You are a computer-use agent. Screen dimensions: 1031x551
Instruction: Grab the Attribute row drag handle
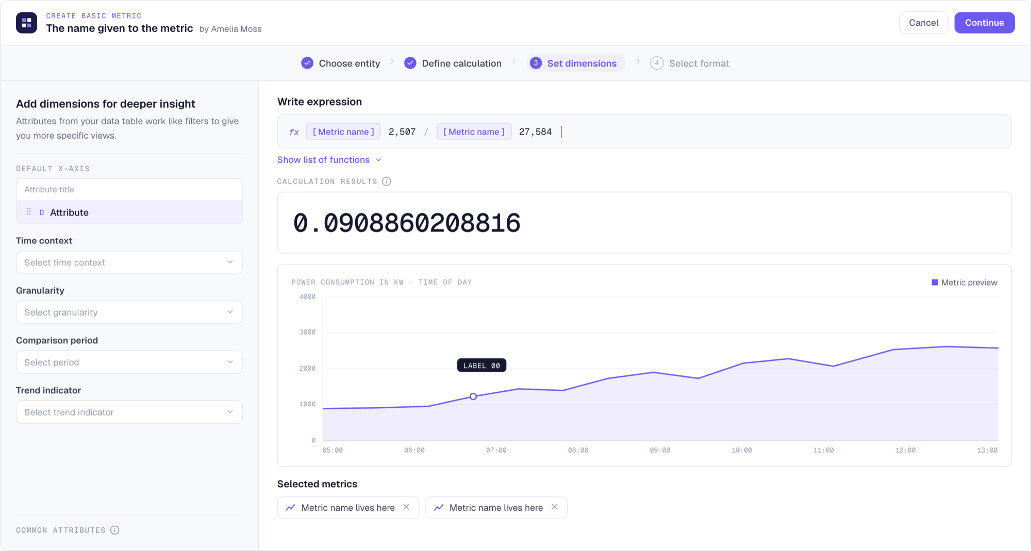click(29, 212)
